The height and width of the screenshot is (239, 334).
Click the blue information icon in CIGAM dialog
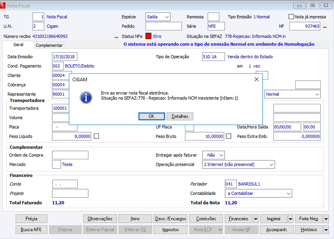click(86, 98)
